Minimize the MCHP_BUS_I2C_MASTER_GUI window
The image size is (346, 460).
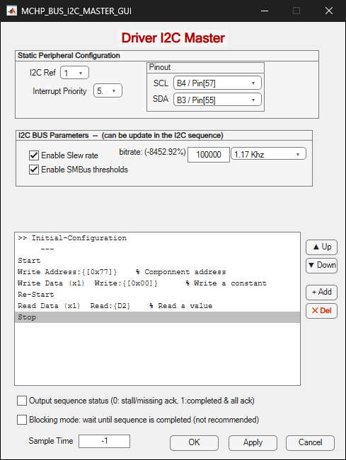(265, 11)
